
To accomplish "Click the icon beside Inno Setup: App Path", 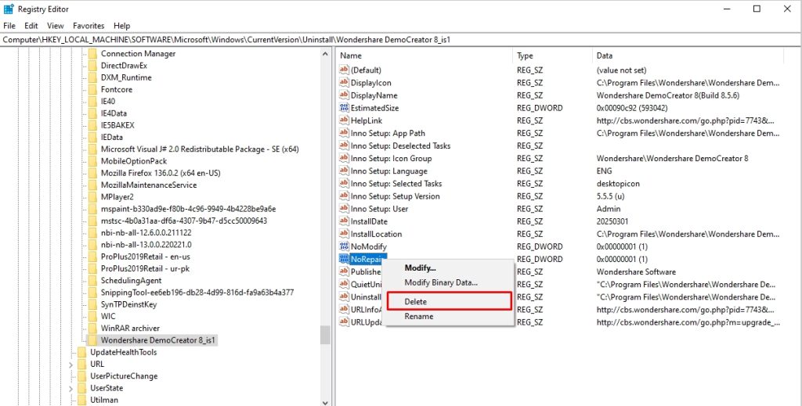I will coord(345,133).
